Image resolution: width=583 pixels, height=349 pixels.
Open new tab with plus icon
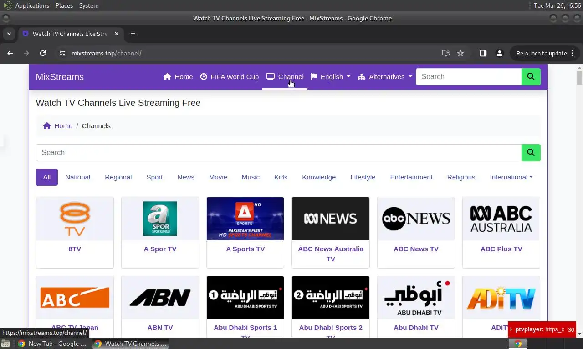pos(133,34)
